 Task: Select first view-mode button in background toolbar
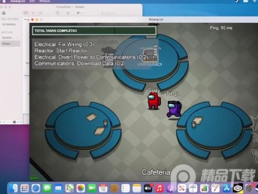coord(25,13)
